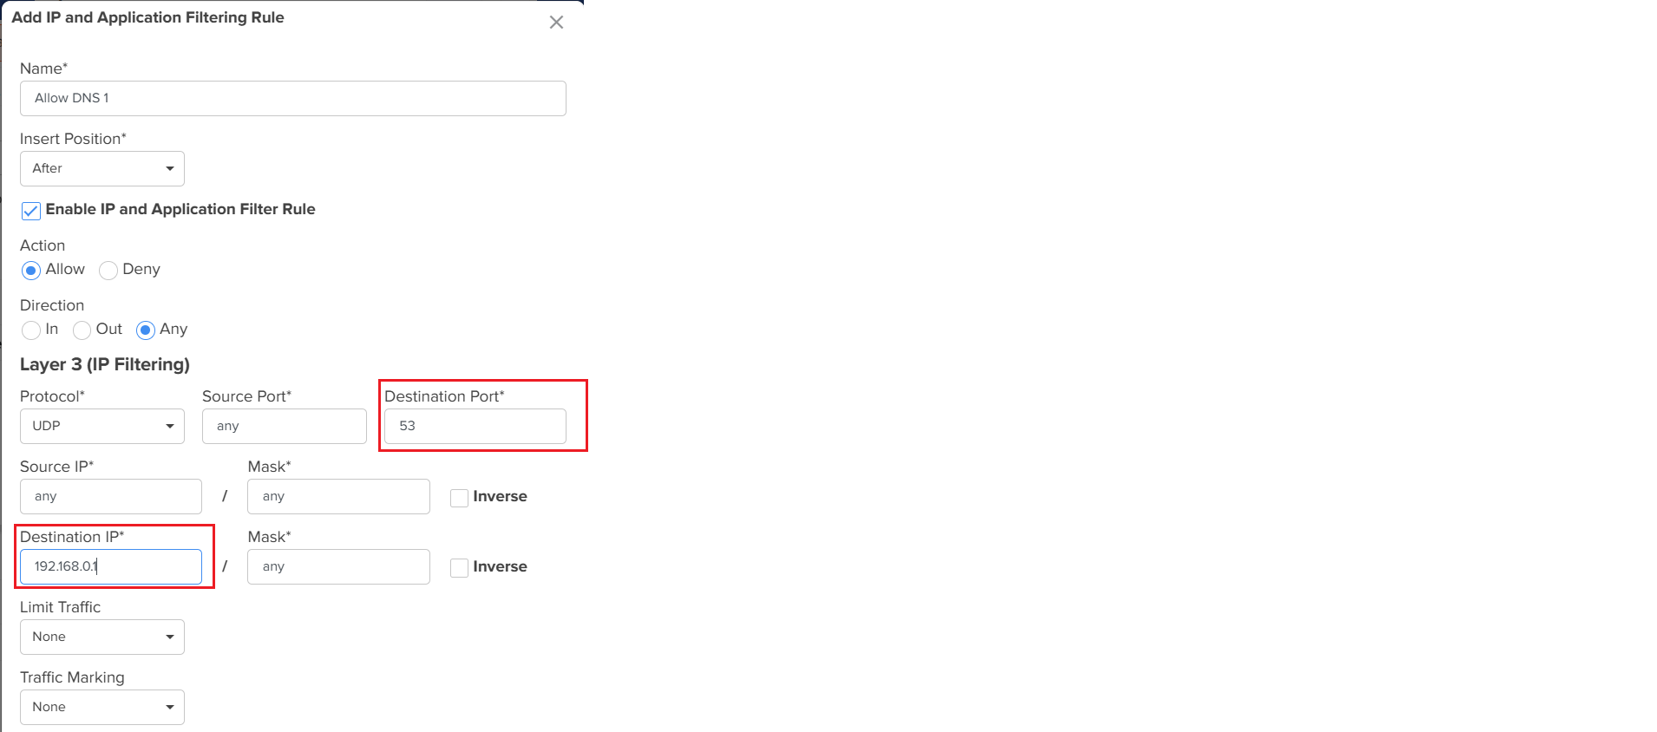Enable the Inverse checkbox for Source IP
1657x732 pixels.
click(460, 498)
